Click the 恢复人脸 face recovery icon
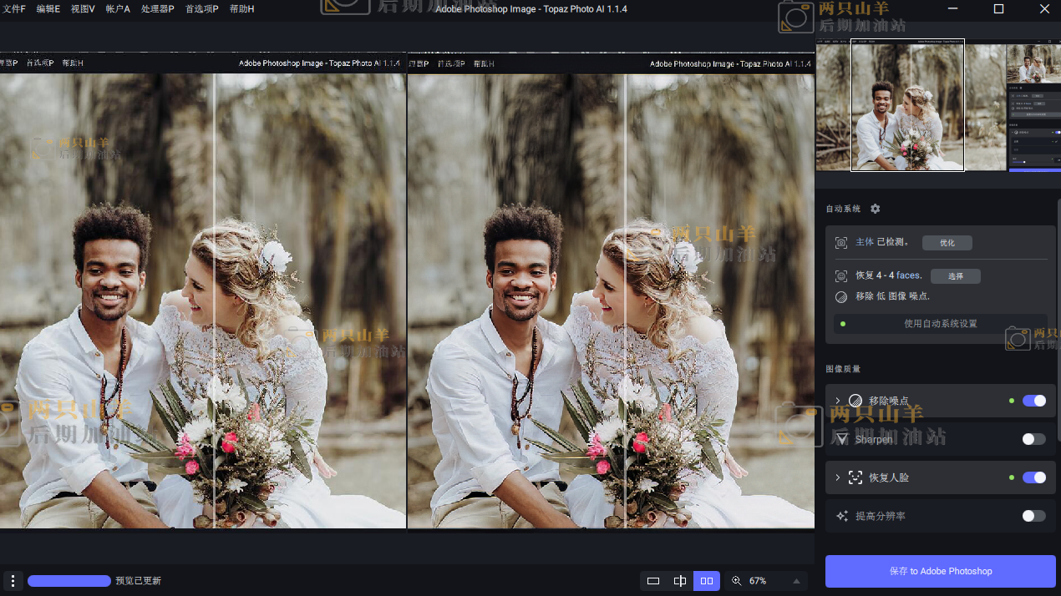Viewport: 1061px width, 596px height. tap(855, 477)
